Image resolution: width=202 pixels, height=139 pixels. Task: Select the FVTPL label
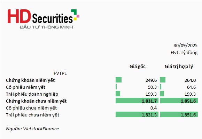(x=60, y=73)
